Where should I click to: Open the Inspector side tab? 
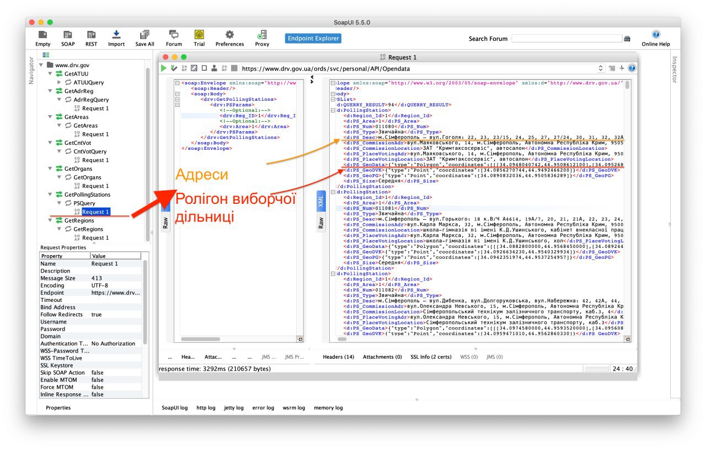tap(674, 70)
